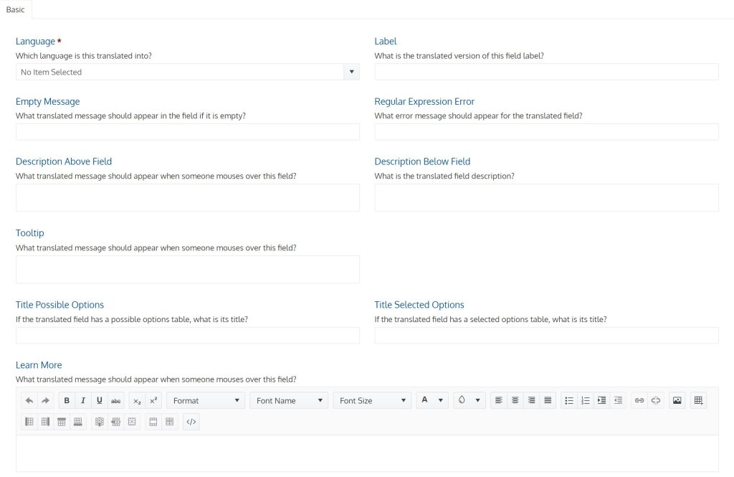This screenshot has height=477, width=734.
Task: Align text left
Action: [x=499, y=401]
